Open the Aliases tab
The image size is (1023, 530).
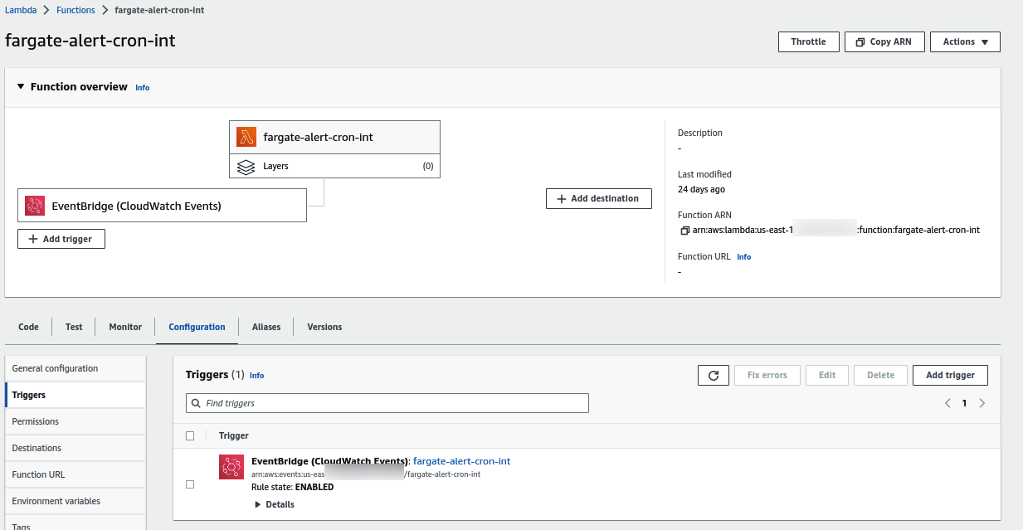click(265, 327)
